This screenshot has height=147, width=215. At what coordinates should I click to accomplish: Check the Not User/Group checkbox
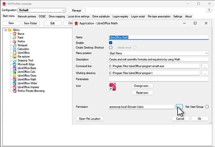207,107
